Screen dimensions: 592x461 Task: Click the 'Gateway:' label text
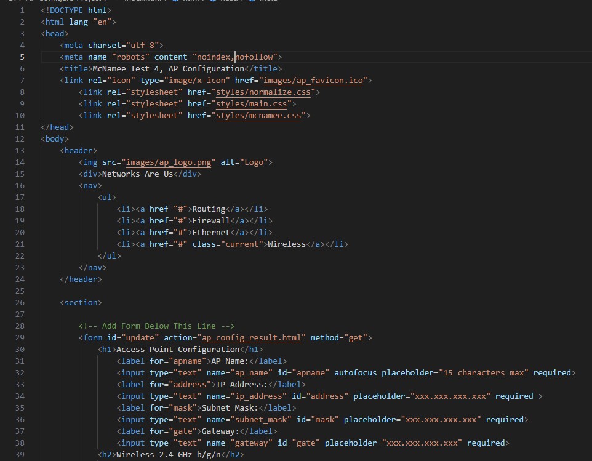[x=220, y=431]
